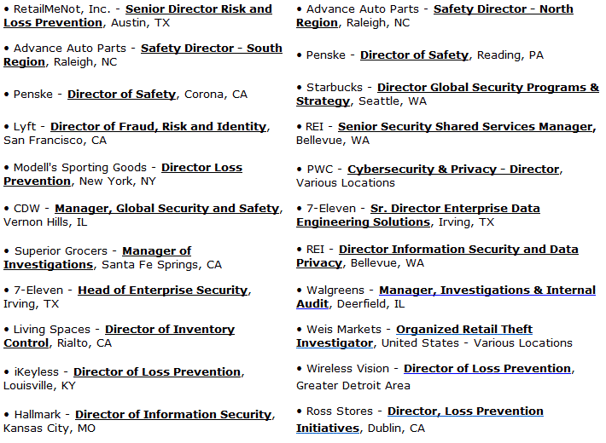The height and width of the screenshot is (443, 606).
Task: Open Lyft Director of Fraud, Risk and Identity
Action: click(159, 127)
